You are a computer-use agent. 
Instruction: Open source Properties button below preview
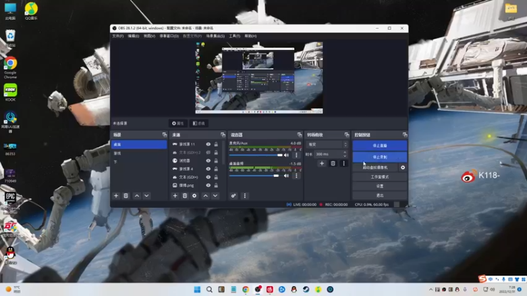(x=178, y=124)
